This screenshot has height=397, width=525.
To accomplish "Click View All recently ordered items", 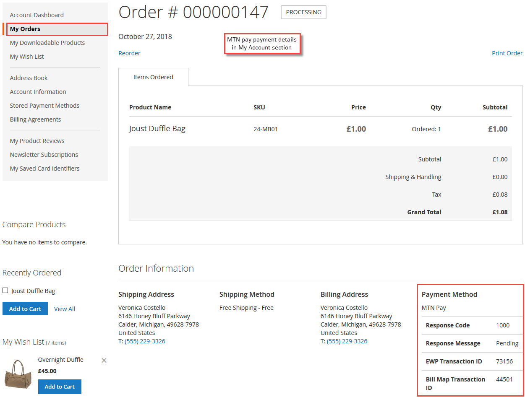I will point(64,309).
